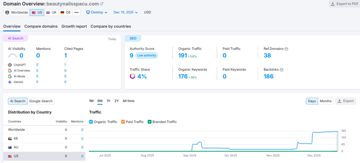Click the Organic Keywords value 176
The image size is (360, 163).
click(183, 76)
